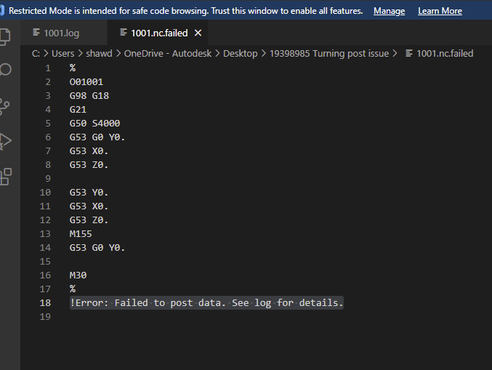Image resolution: width=492 pixels, height=370 pixels.
Task: Click the file icon on 1001.log tab
Action: (x=37, y=33)
